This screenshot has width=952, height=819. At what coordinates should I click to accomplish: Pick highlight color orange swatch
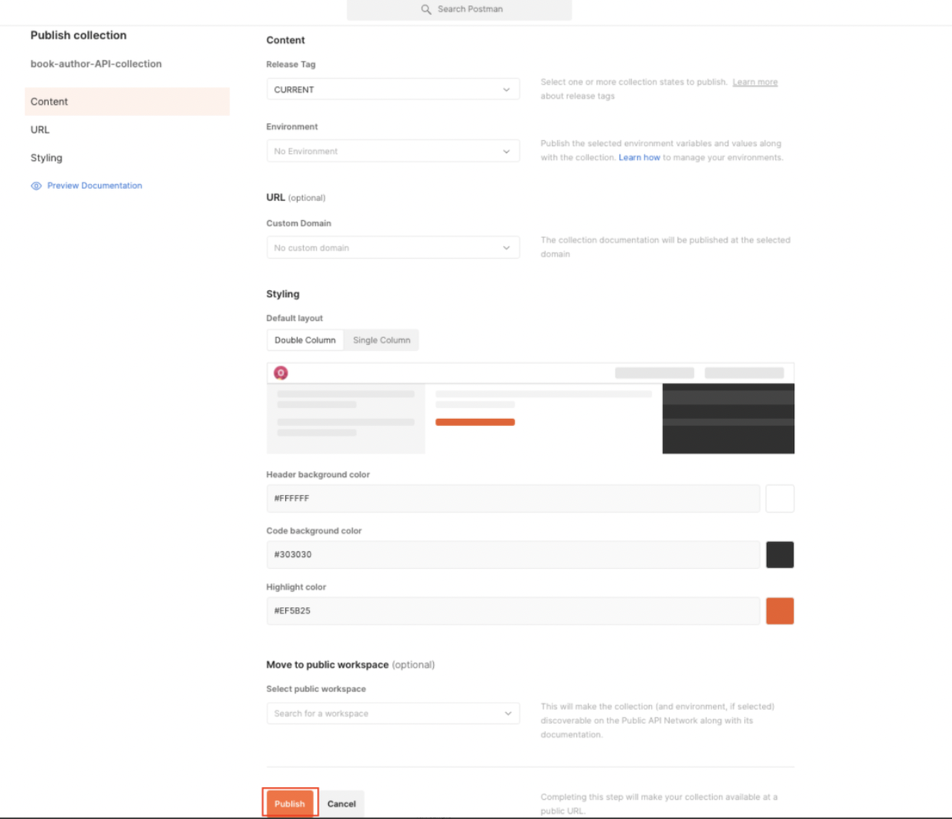(780, 611)
